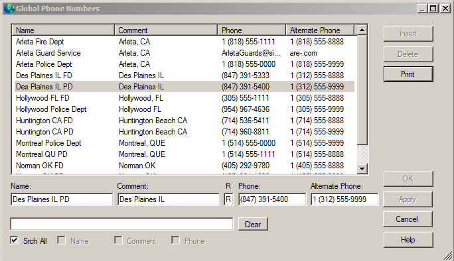Clear the search box with Clear button
This screenshot has height=261, width=454.
[x=253, y=224]
